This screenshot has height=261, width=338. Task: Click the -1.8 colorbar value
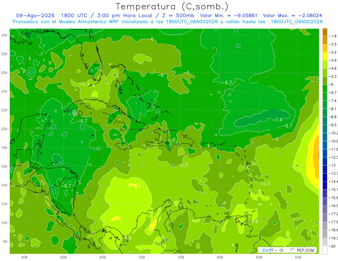tap(333, 36)
